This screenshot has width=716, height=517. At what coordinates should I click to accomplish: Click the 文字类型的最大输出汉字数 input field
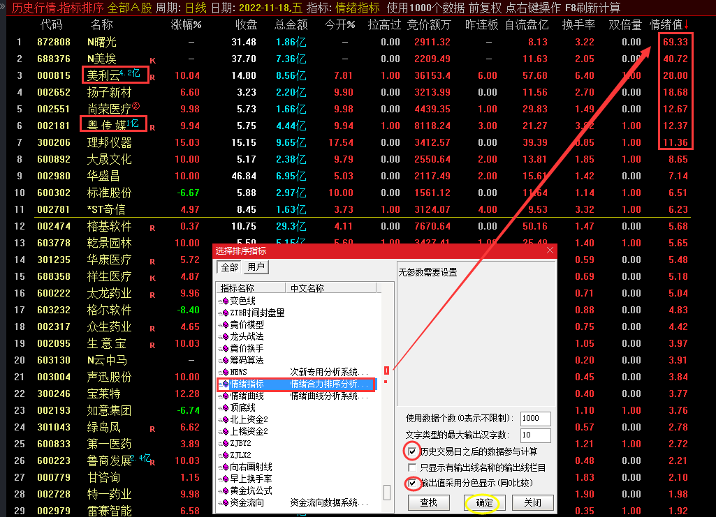(535, 435)
